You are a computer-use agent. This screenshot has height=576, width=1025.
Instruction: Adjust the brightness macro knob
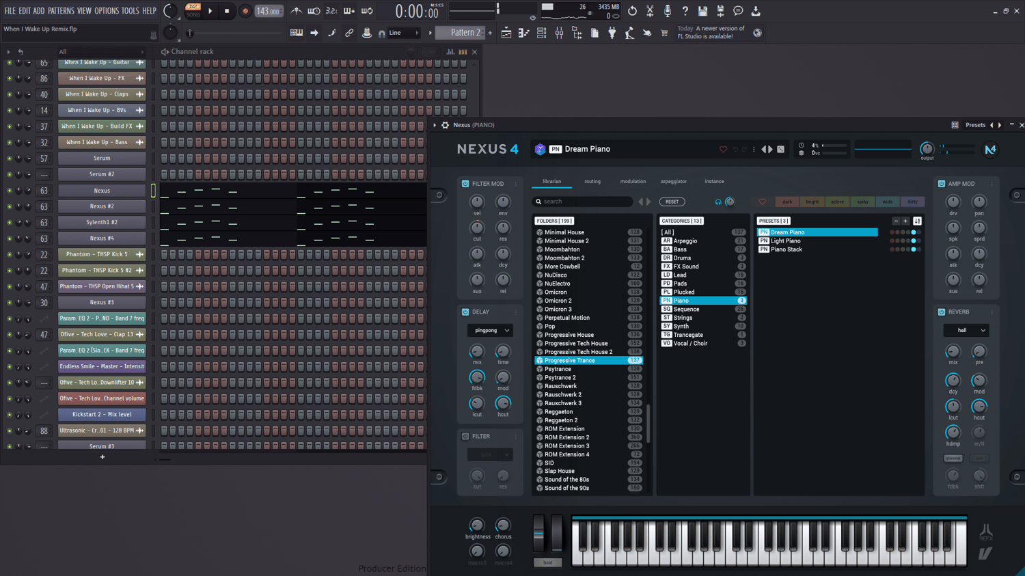477,525
